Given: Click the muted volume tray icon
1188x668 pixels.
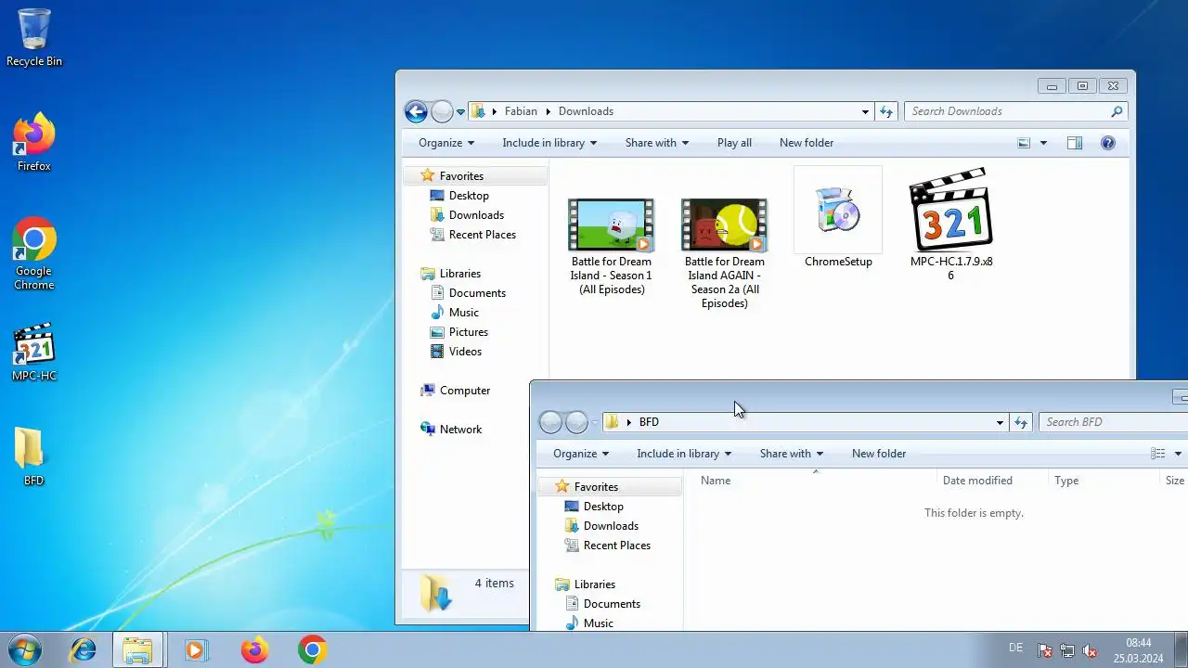Looking at the screenshot, I should [x=1091, y=650].
